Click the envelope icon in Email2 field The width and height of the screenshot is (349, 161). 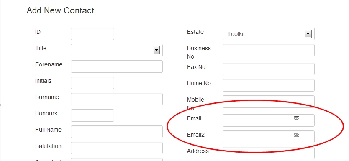click(296, 135)
